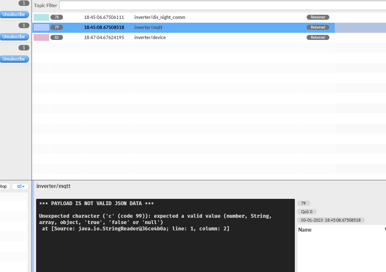Click message counter badge 82
This screenshot has height=272, width=386.
(x=57, y=37)
